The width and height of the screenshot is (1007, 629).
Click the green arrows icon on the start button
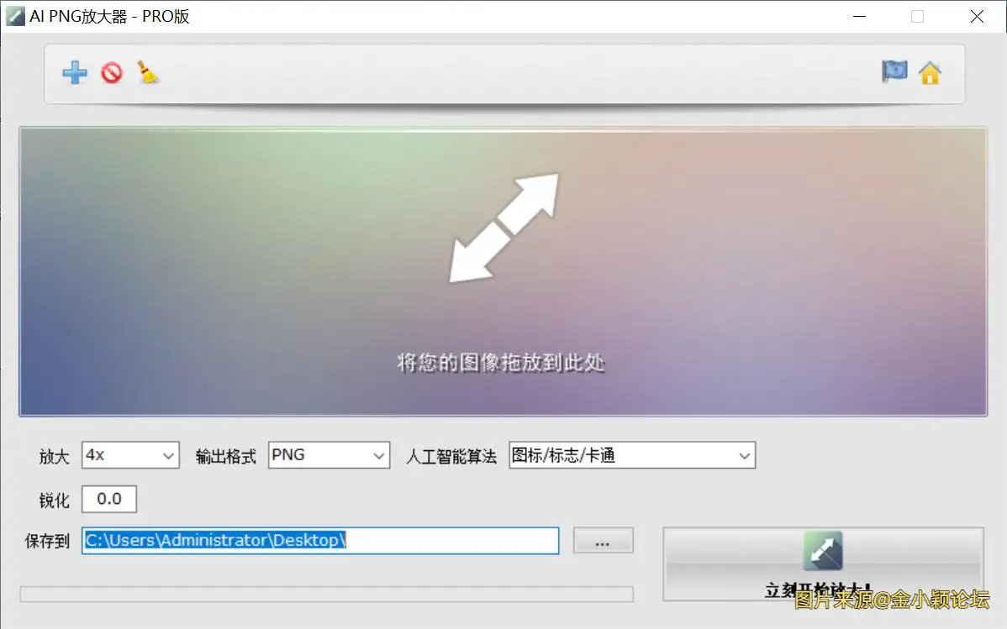click(x=823, y=550)
